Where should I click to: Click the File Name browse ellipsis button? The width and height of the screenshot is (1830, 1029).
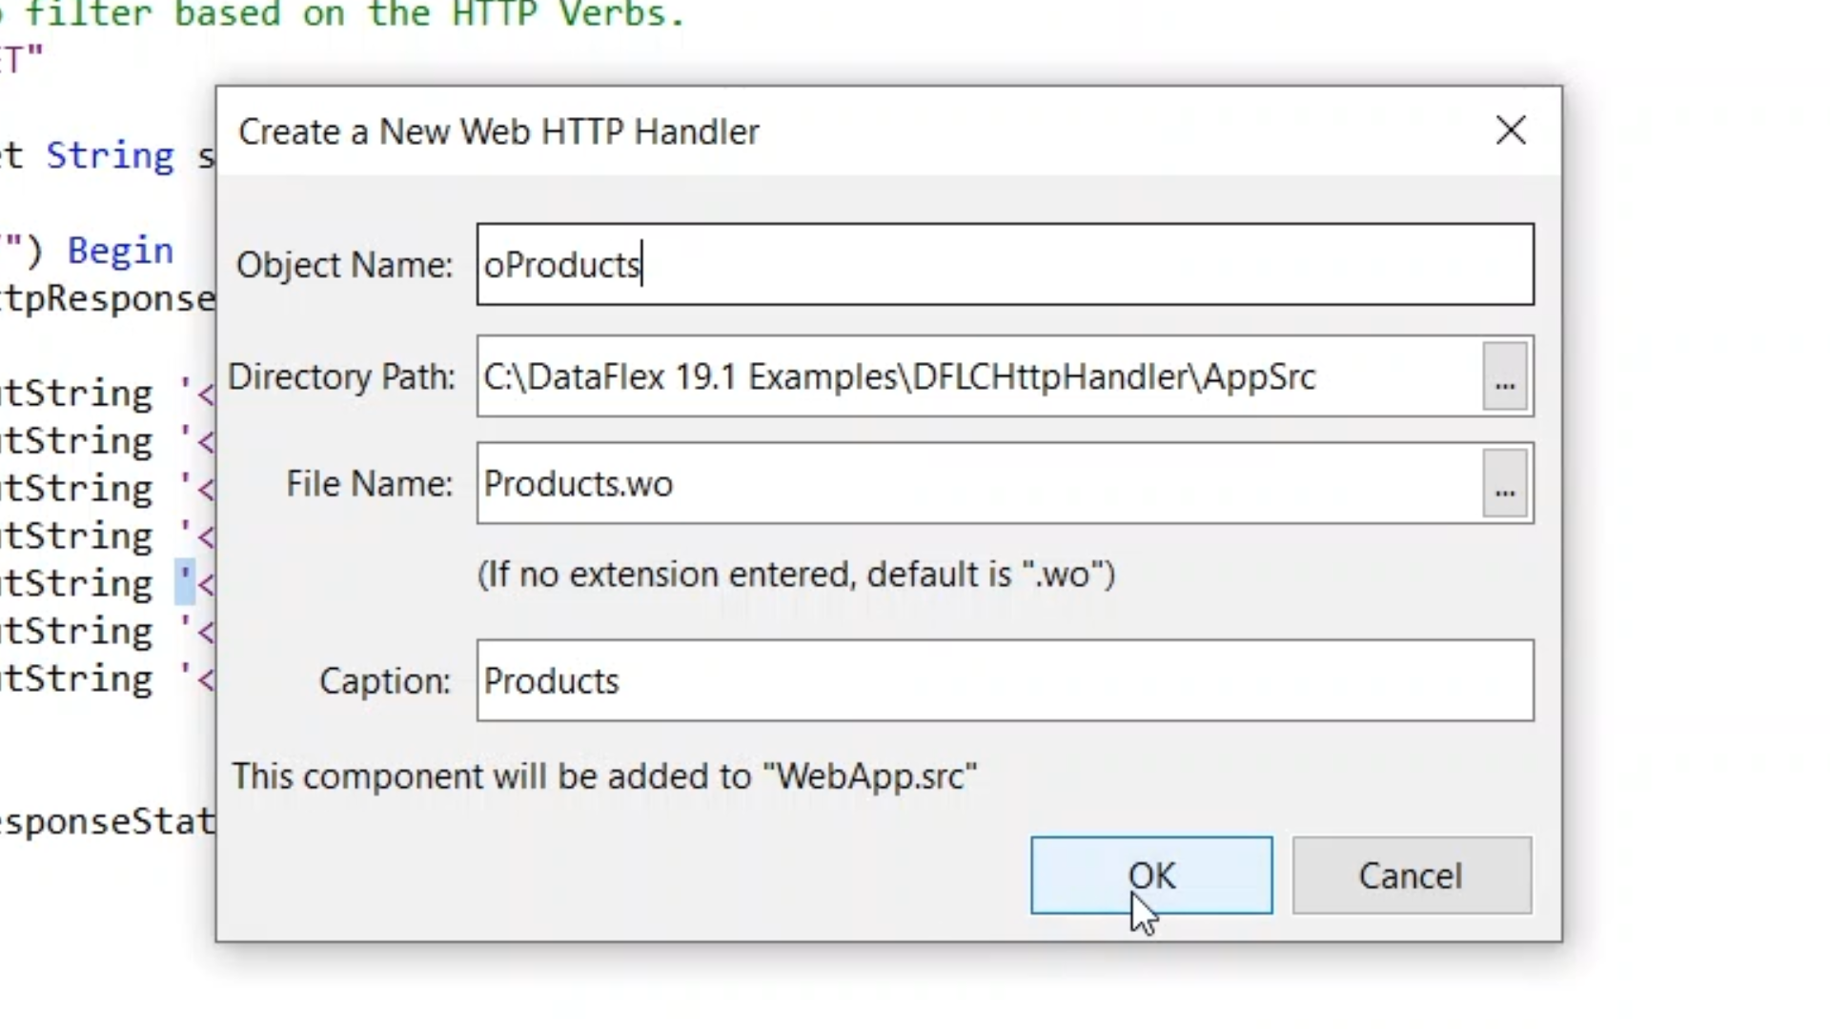click(x=1505, y=484)
